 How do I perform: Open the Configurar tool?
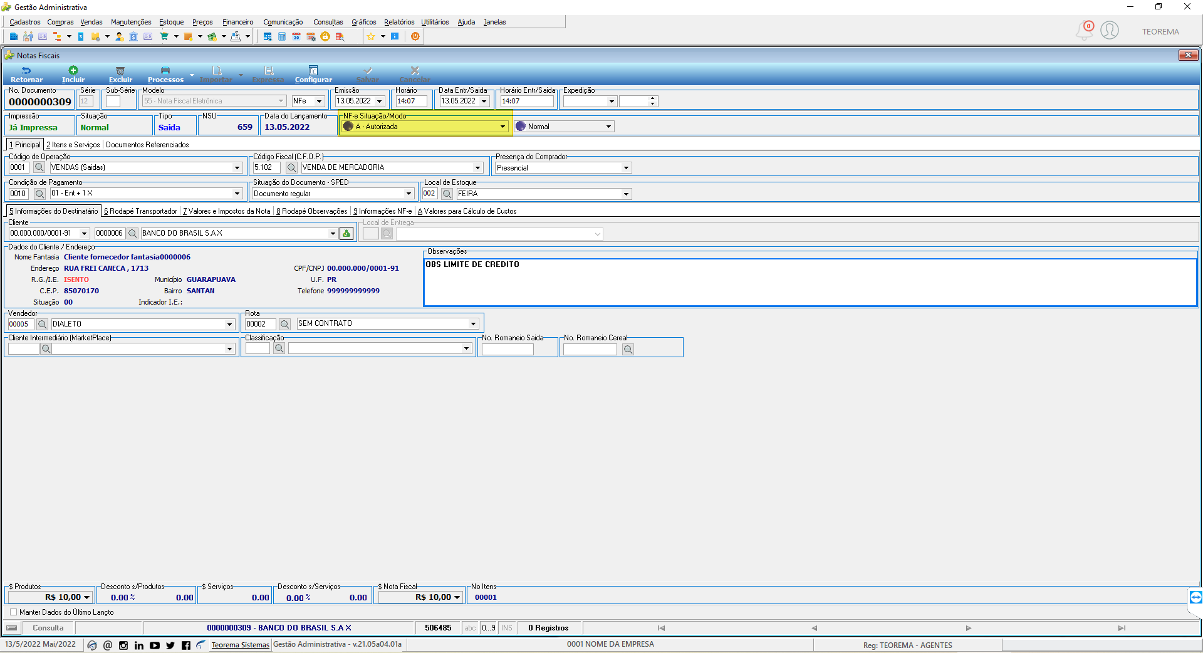[313, 75]
